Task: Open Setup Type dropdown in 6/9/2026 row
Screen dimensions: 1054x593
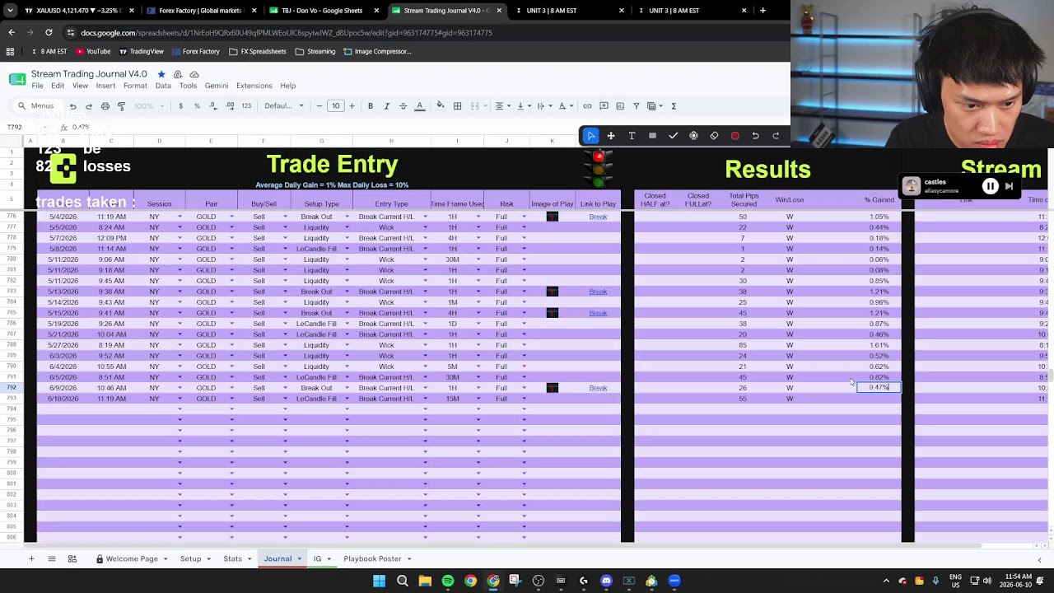Action: (x=347, y=388)
